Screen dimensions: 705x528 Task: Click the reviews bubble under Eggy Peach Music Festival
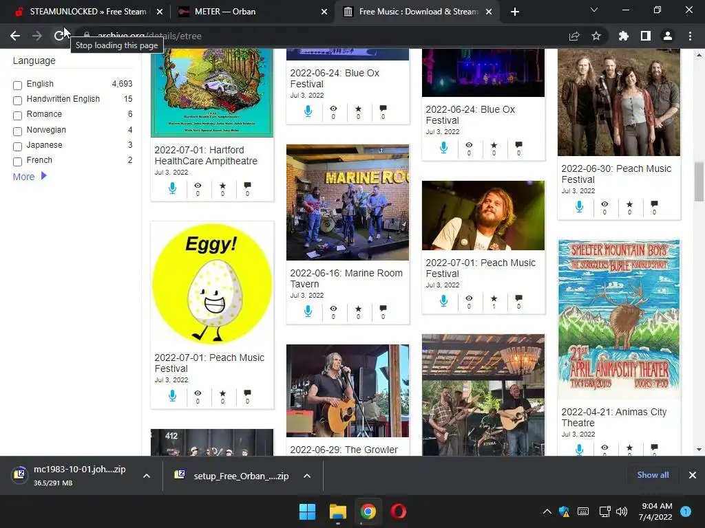(x=247, y=393)
